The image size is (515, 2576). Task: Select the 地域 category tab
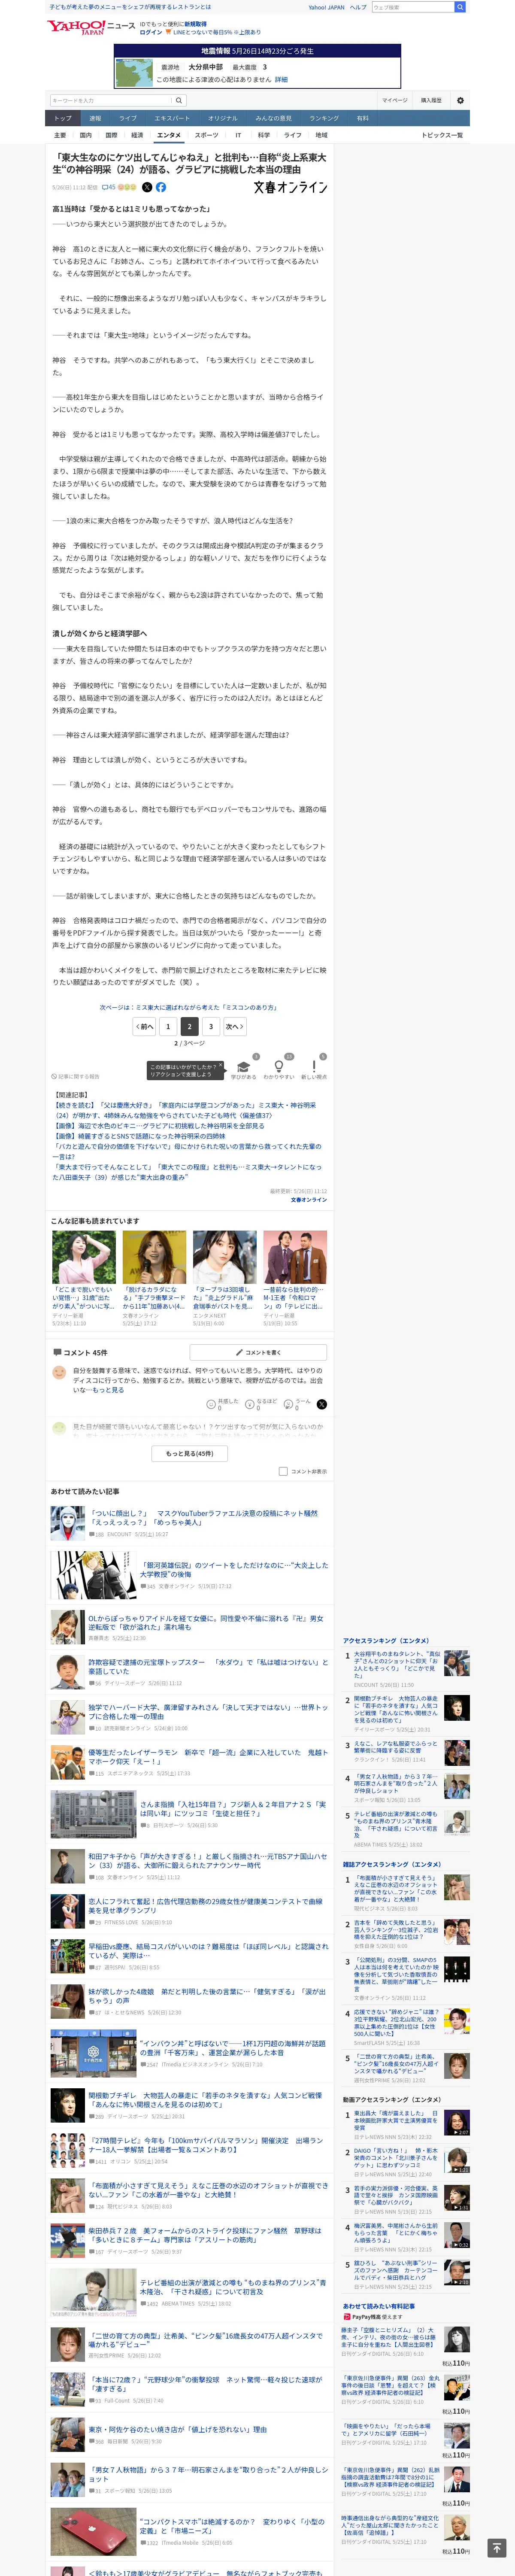[x=321, y=135]
